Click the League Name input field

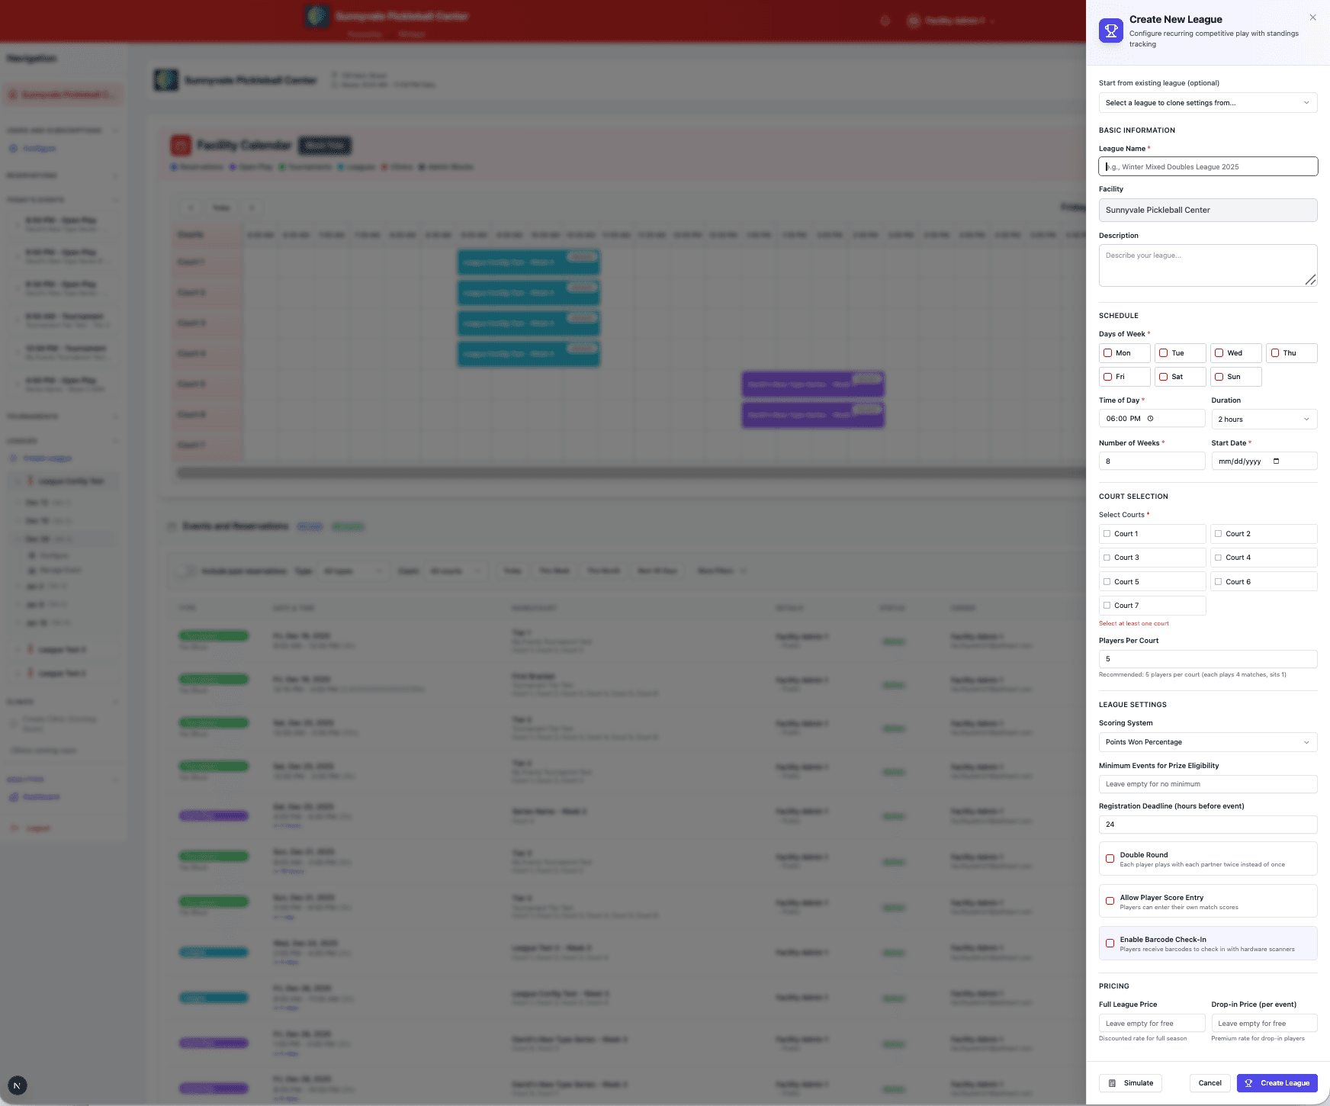(1207, 167)
